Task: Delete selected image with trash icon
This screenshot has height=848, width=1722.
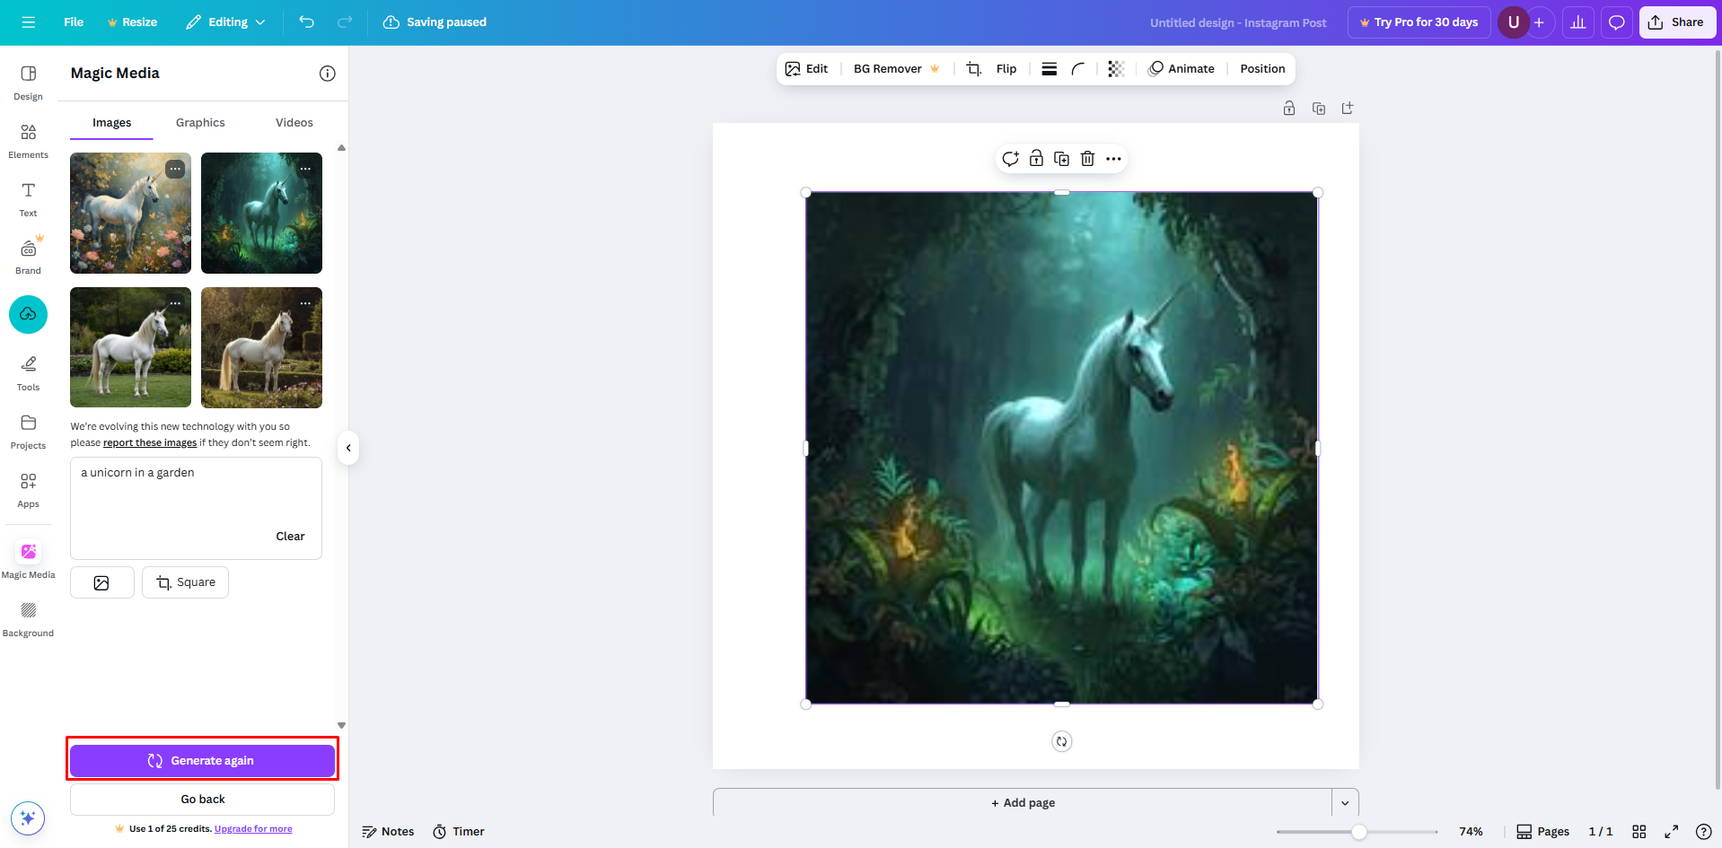Action: [1087, 159]
